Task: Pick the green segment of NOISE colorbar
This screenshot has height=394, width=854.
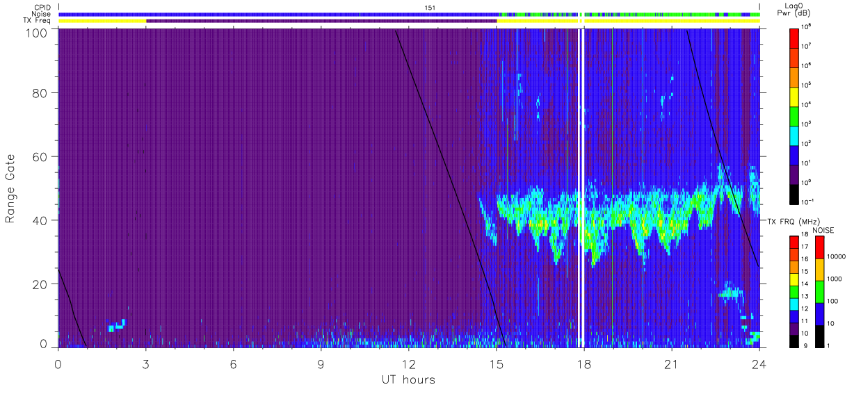Action: 819,292
